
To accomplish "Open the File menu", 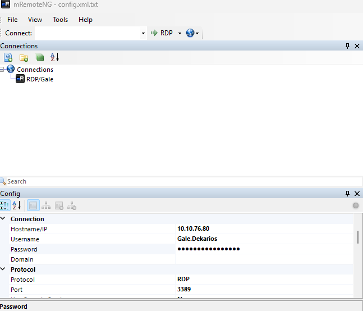I will (x=12, y=20).
